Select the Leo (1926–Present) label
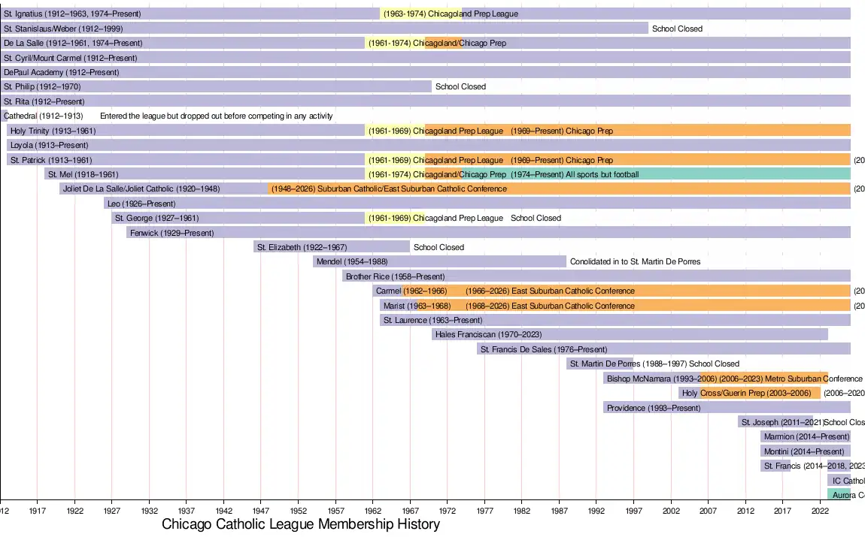 click(x=141, y=204)
